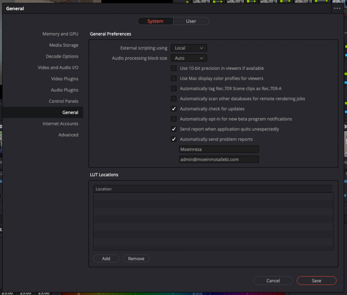The image size is (347, 295).
Task: Uncheck Send report when application quits unexpectedly
Action: pos(174,129)
